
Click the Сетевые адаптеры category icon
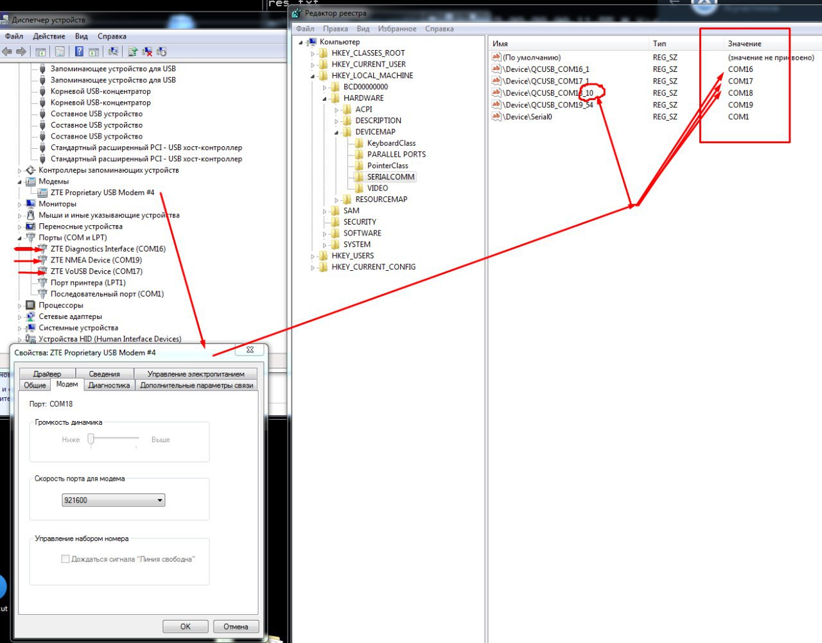pos(30,316)
